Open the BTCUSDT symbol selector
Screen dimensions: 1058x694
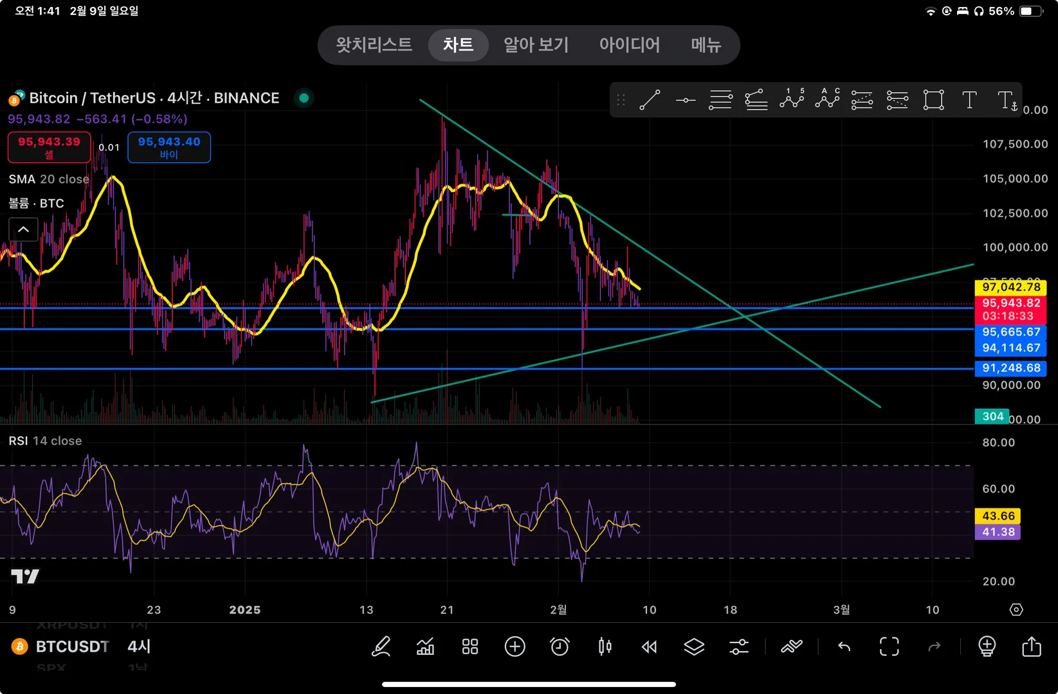[72, 646]
